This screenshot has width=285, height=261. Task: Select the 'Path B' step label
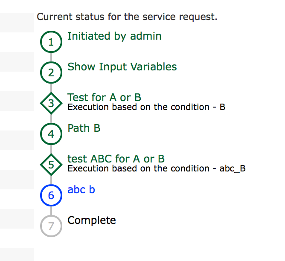tap(84, 128)
